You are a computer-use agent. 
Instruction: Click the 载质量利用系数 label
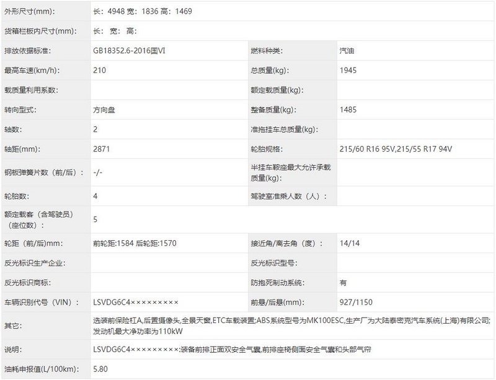[32, 90]
